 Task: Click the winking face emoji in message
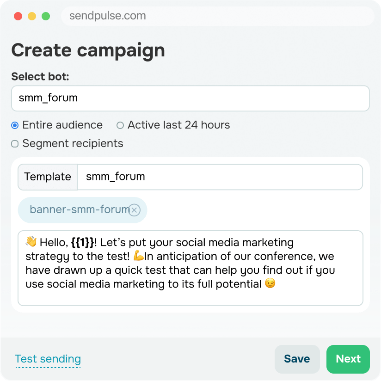pos(270,283)
